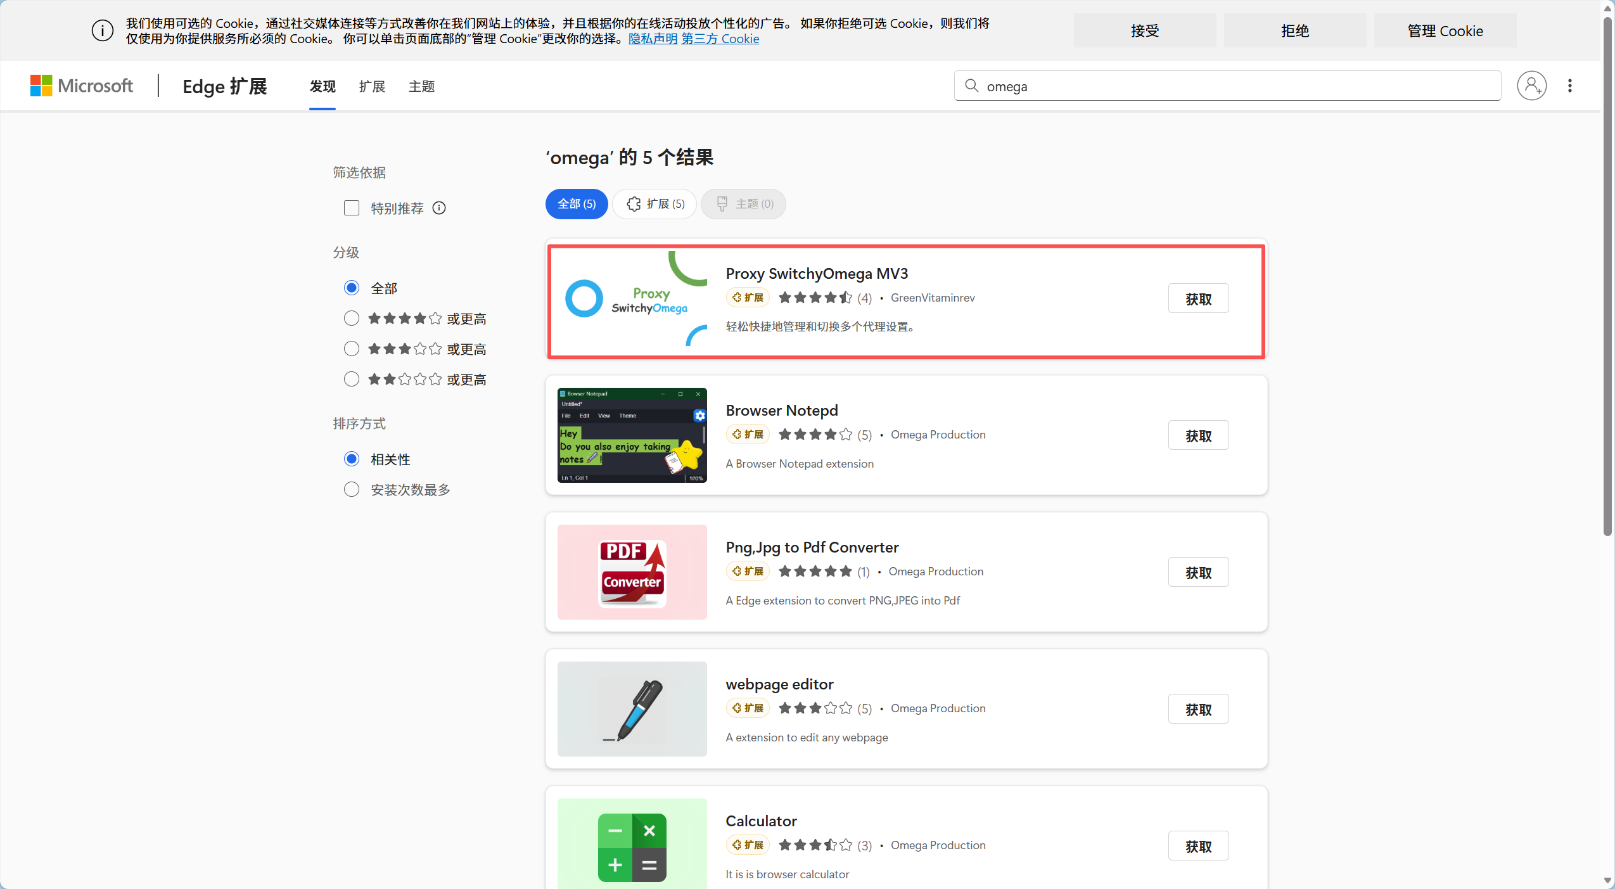The height and width of the screenshot is (889, 1615).
Task: Open the user account sign-in icon
Action: [x=1531, y=86]
